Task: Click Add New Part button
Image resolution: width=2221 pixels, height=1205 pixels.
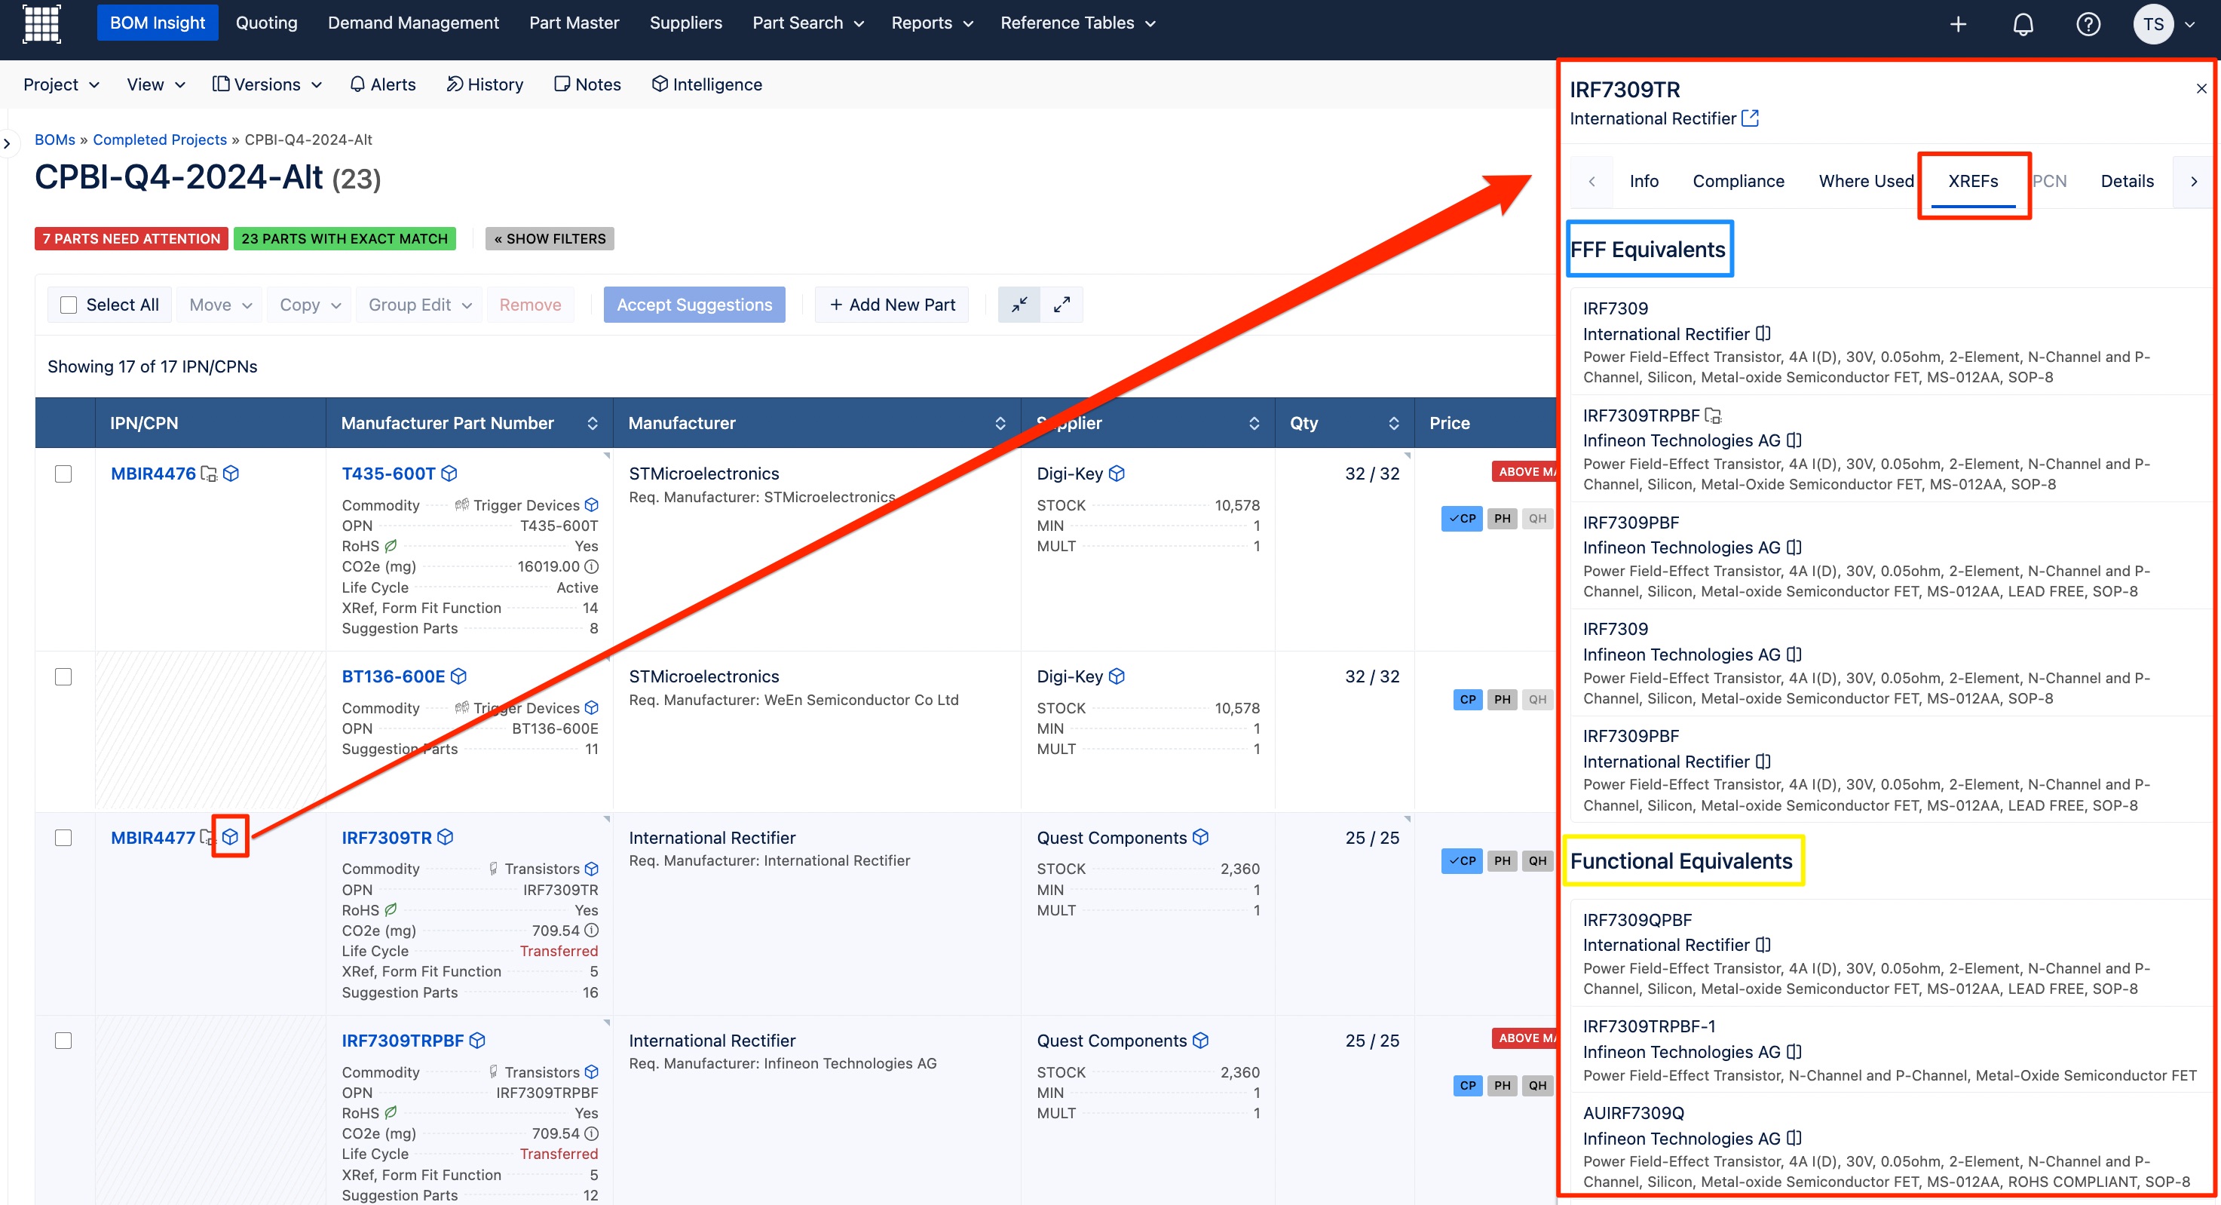Action: click(892, 305)
